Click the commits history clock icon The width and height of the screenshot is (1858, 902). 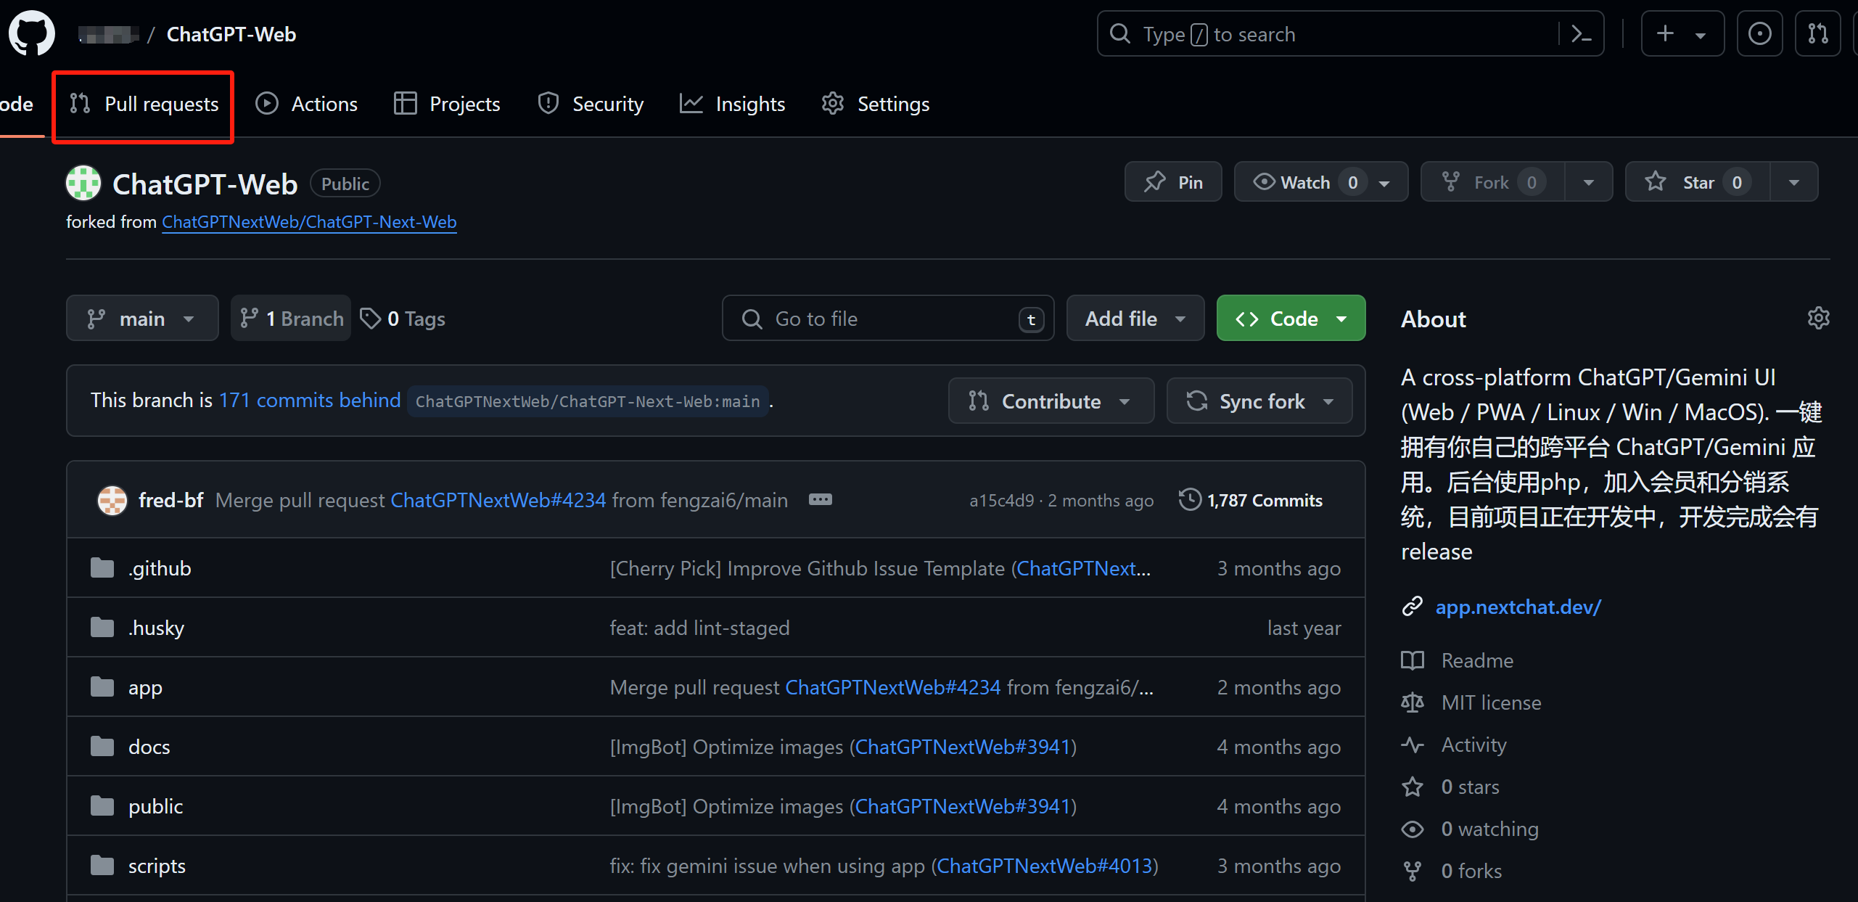(1190, 499)
